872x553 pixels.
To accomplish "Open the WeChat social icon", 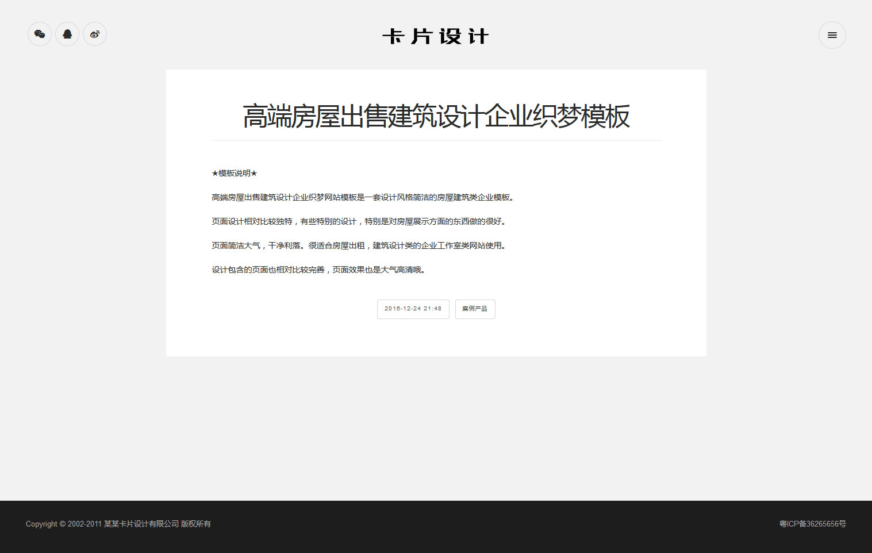I will (x=40, y=34).
